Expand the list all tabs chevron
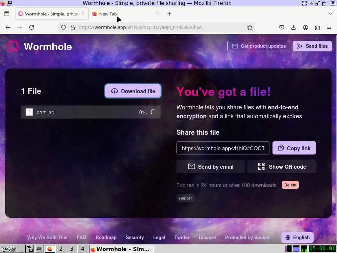 click(x=330, y=14)
